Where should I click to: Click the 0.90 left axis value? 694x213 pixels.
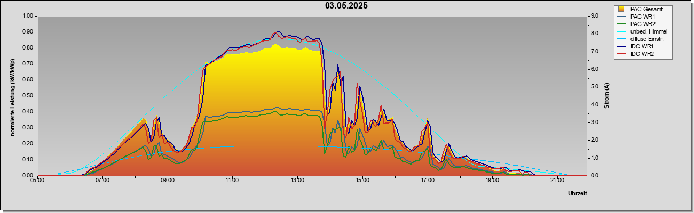coord(27,32)
